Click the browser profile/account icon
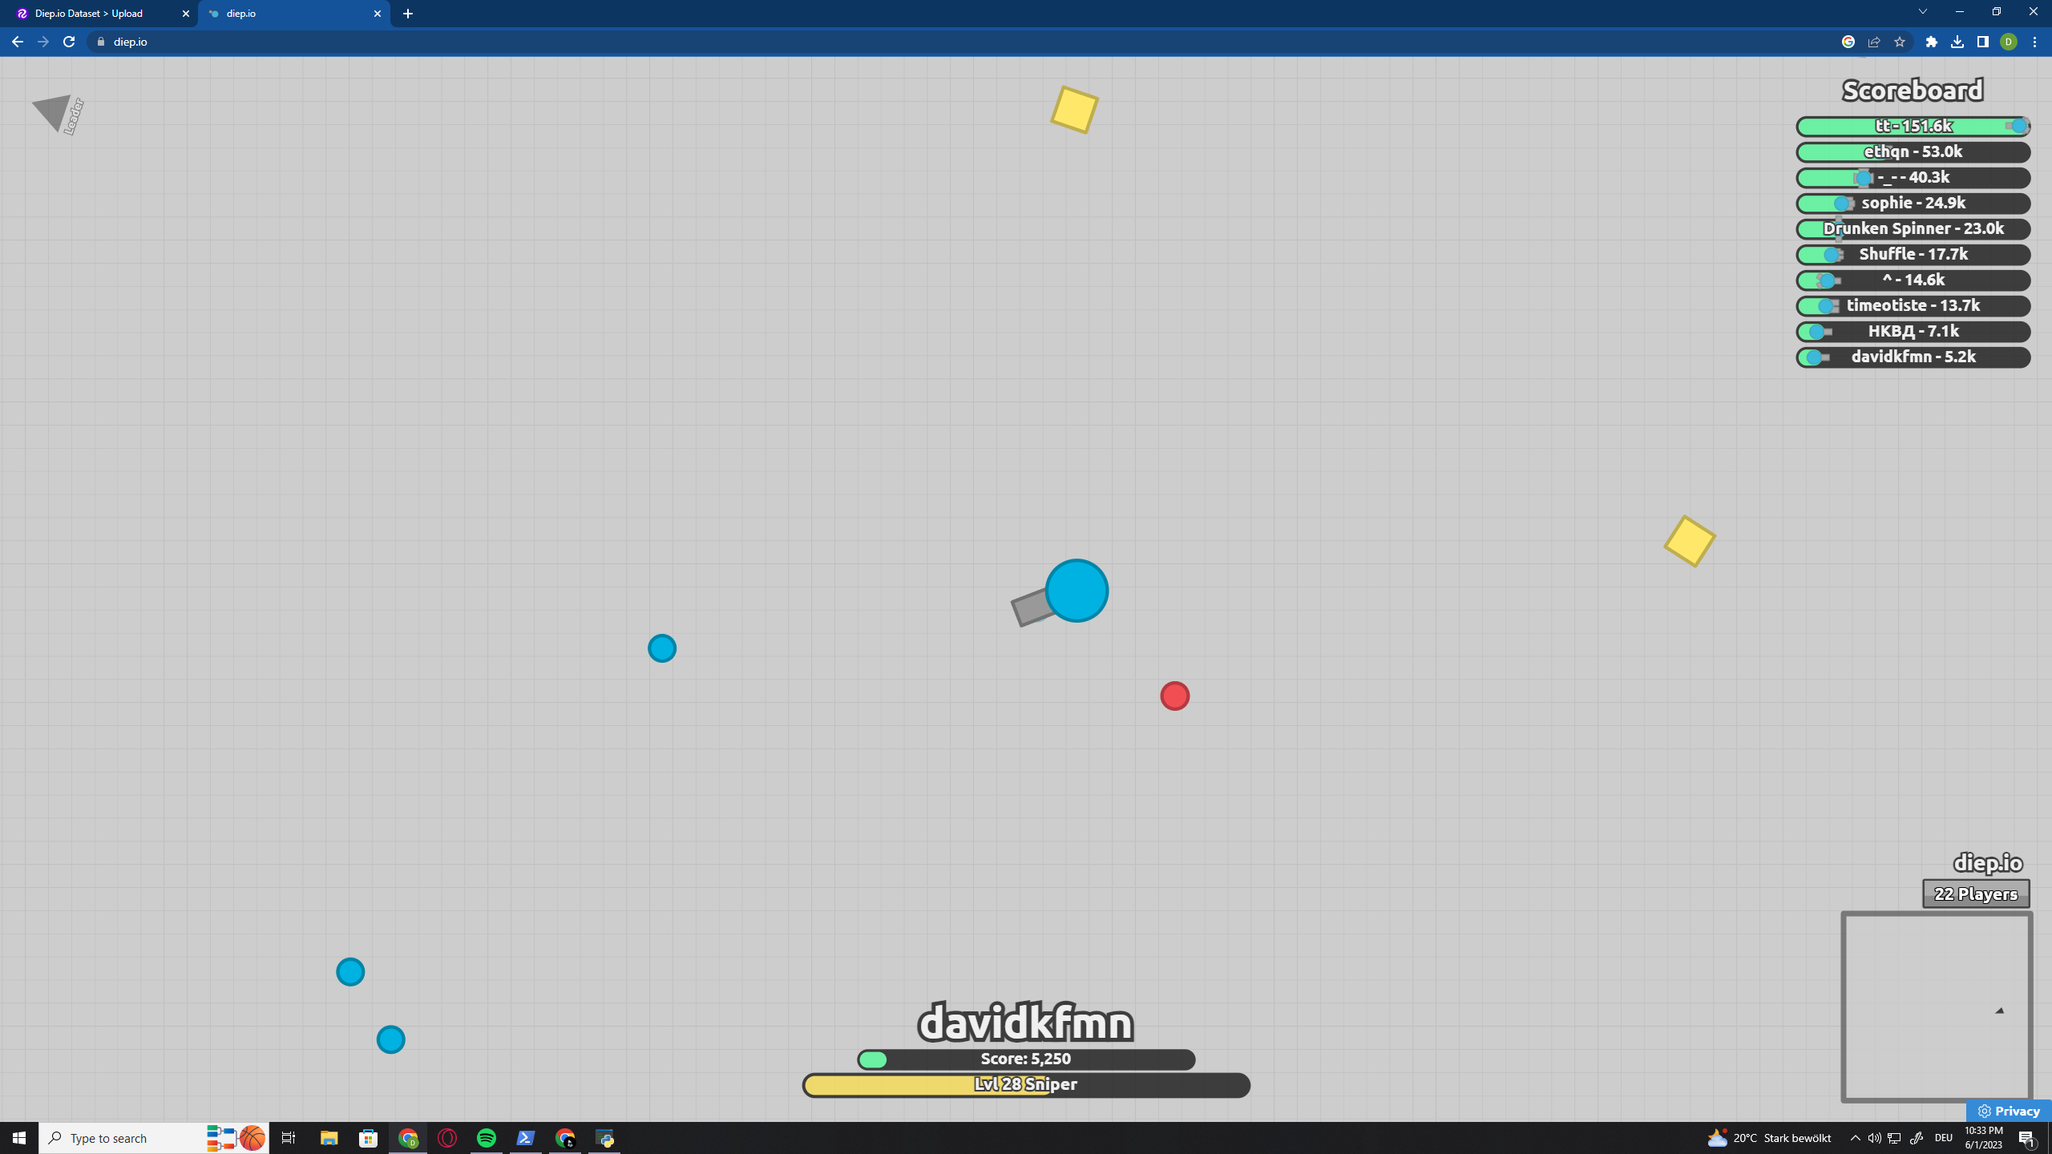Image resolution: width=2052 pixels, height=1154 pixels. [2011, 41]
